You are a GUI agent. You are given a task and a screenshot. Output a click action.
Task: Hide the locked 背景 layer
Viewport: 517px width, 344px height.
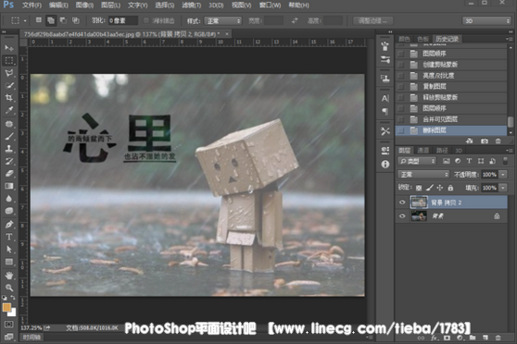(402, 216)
